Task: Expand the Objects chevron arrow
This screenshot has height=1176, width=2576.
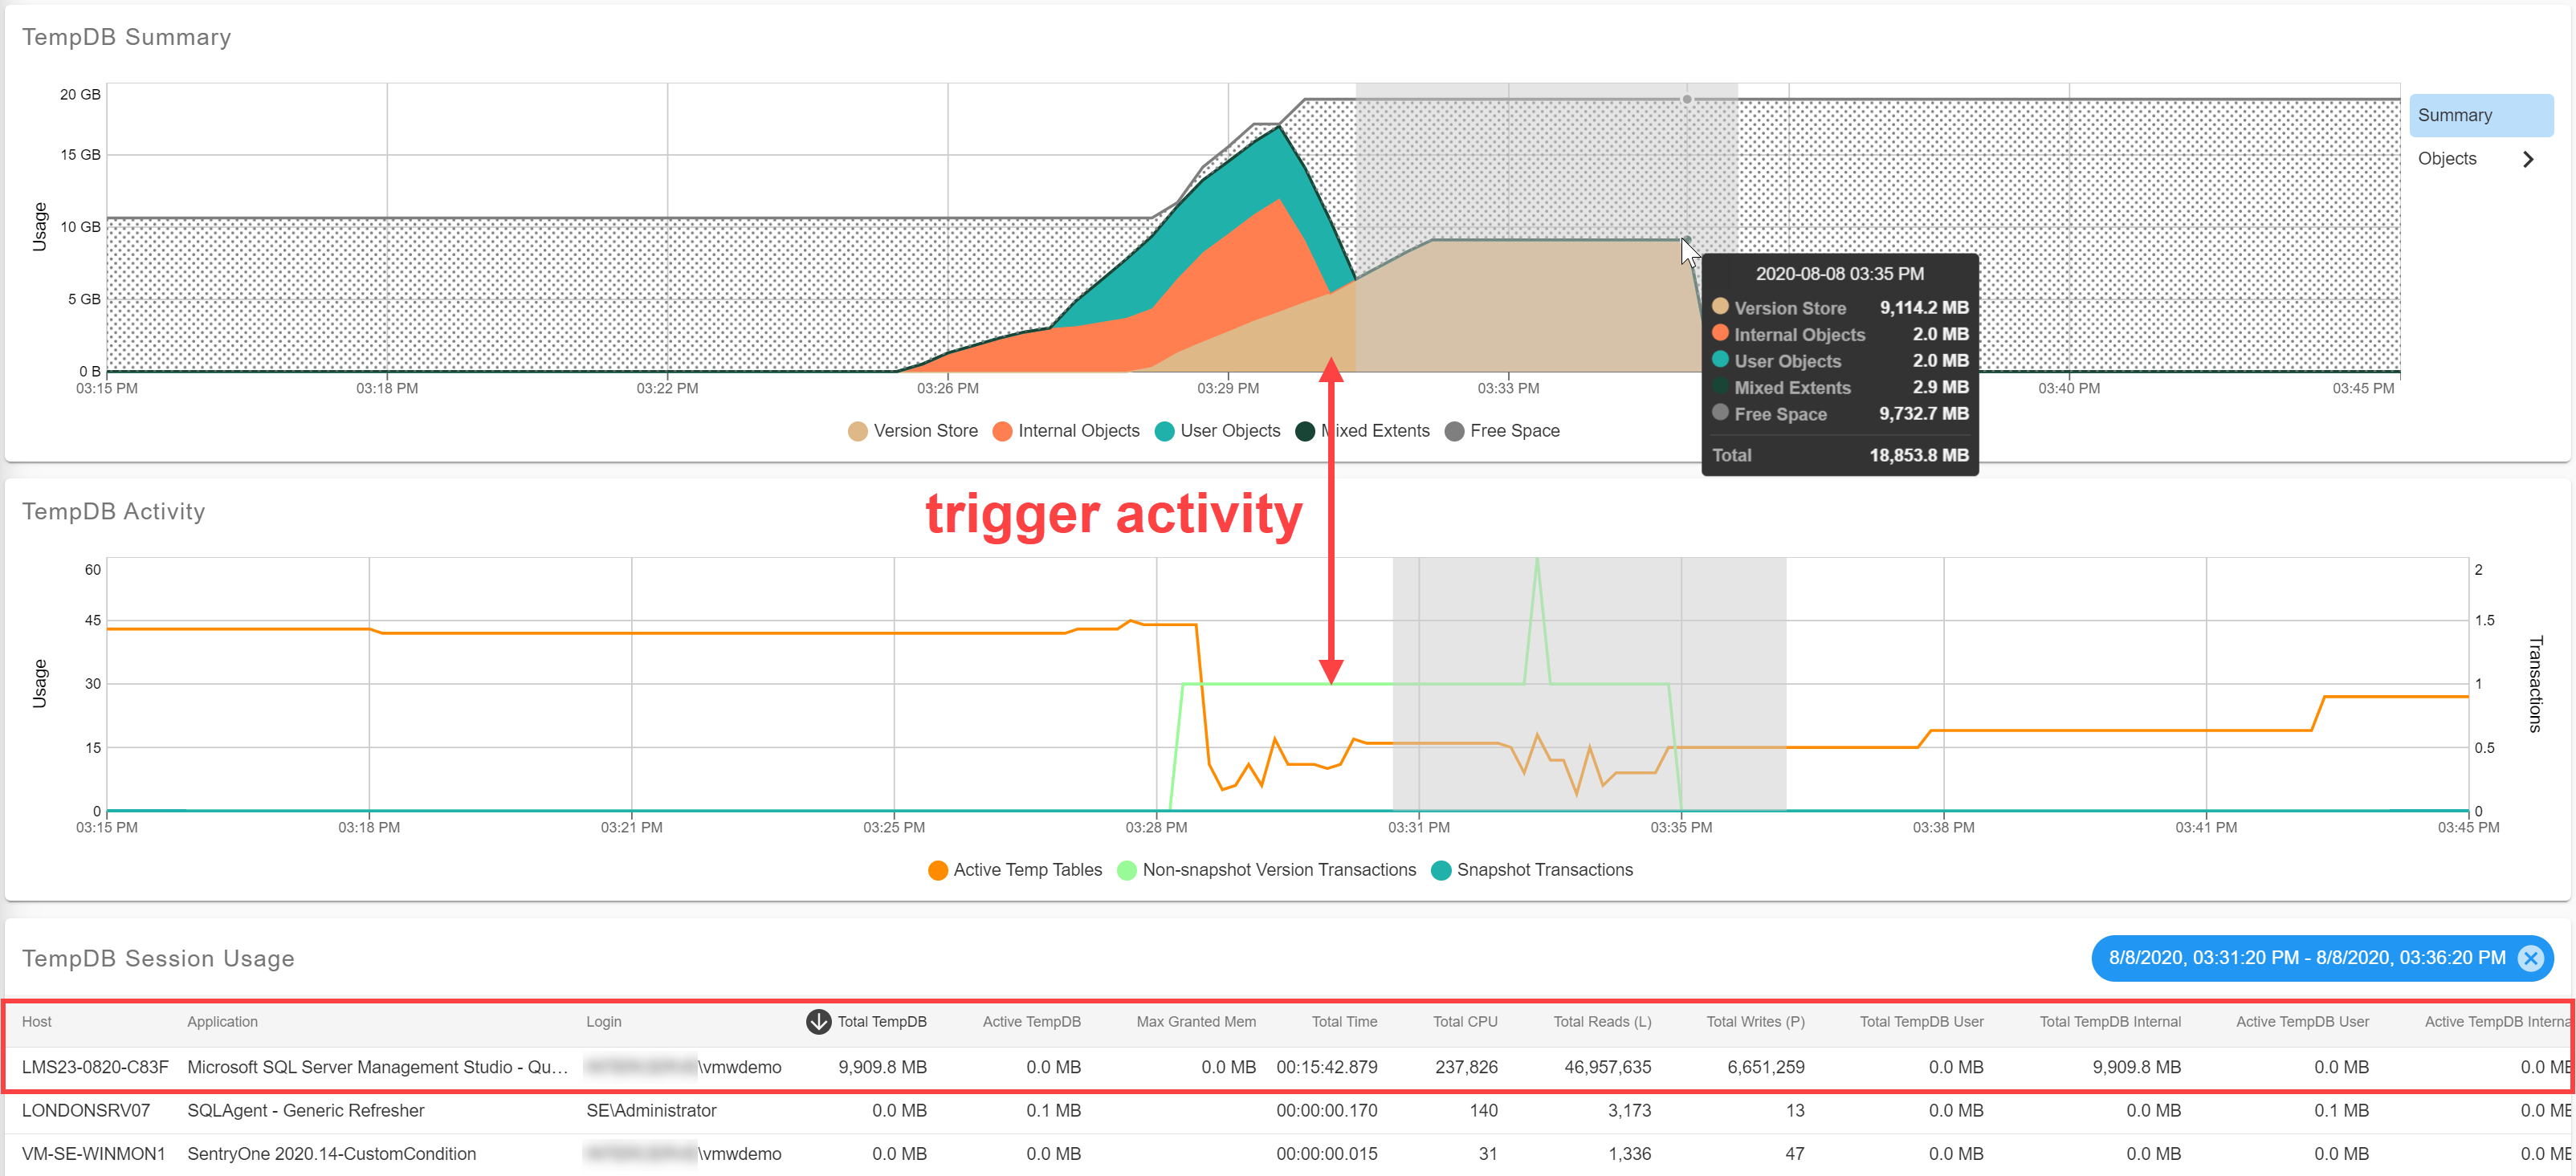Action: pyautogui.click(x=2528, y=159)
